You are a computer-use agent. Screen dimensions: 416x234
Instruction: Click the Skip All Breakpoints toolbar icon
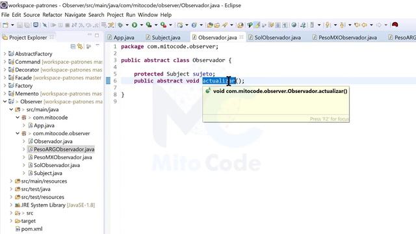coord(45,25)
